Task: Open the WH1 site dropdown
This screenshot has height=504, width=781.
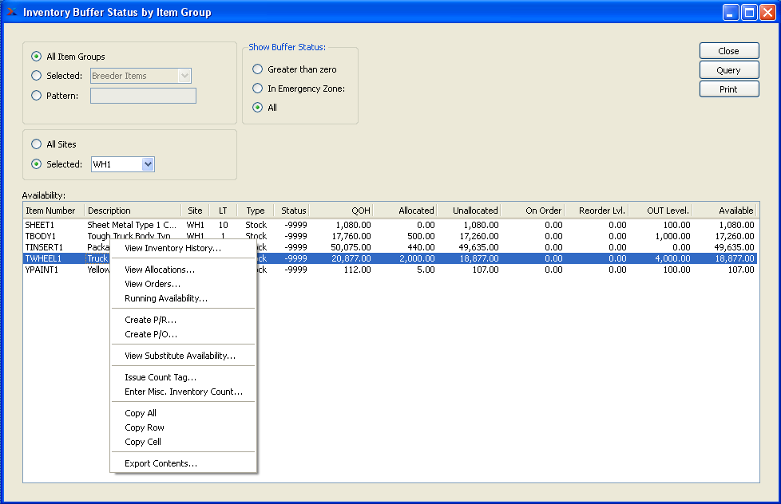Action: point(147,164)
